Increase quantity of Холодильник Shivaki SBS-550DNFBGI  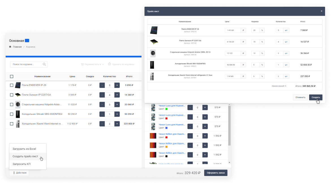pyautogui.click(x=117, y=114)
